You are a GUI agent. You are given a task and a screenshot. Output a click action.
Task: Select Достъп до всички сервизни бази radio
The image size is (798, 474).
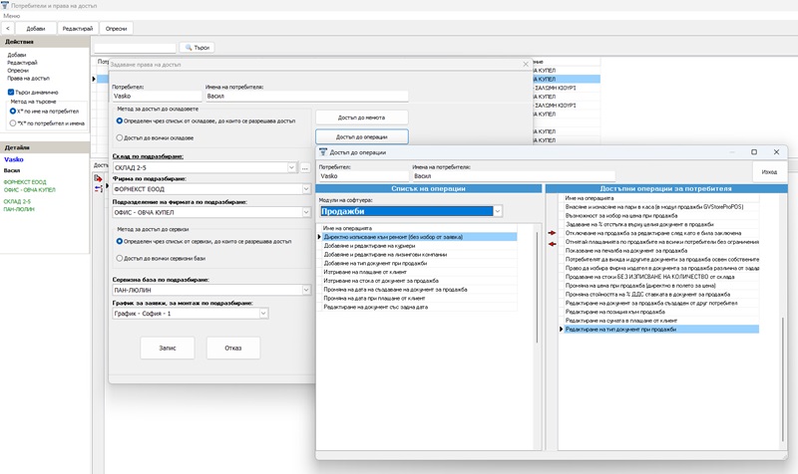(120, 258)
